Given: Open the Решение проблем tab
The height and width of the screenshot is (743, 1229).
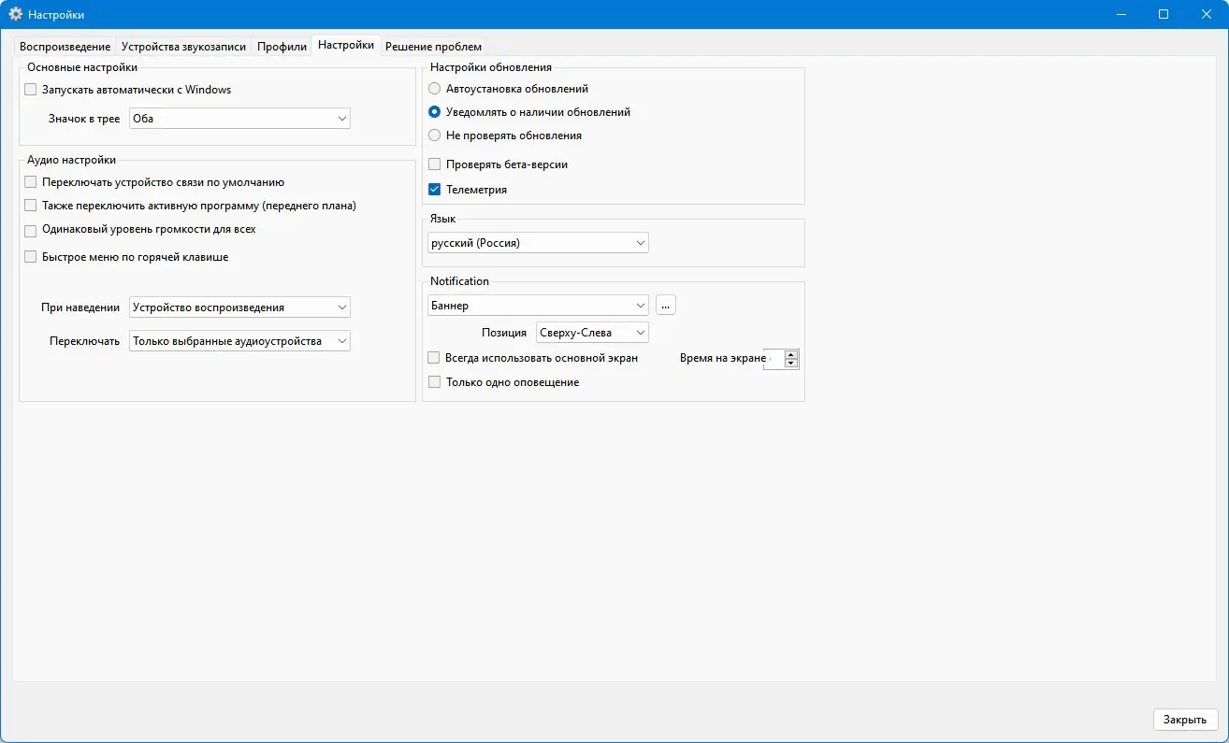Looking at the screenshot, I should pyautogui.click(x=433, y=47).
